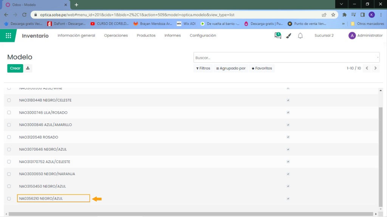Open the conversations messages icon
This screenshot has width=387, height=217.
(x=278, y=35)
